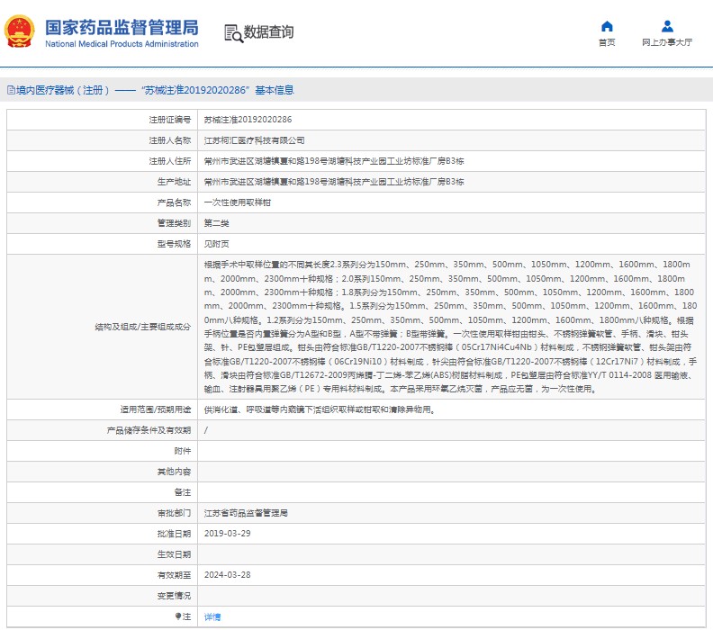Click the 注册人住所 address value
The height and width of the screenshot is (630, 713).
pos(334,161)
